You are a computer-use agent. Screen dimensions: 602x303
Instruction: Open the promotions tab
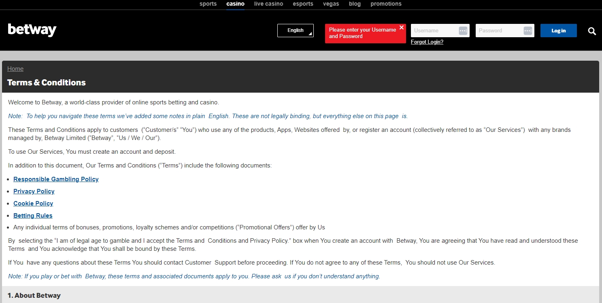[386, 4]
